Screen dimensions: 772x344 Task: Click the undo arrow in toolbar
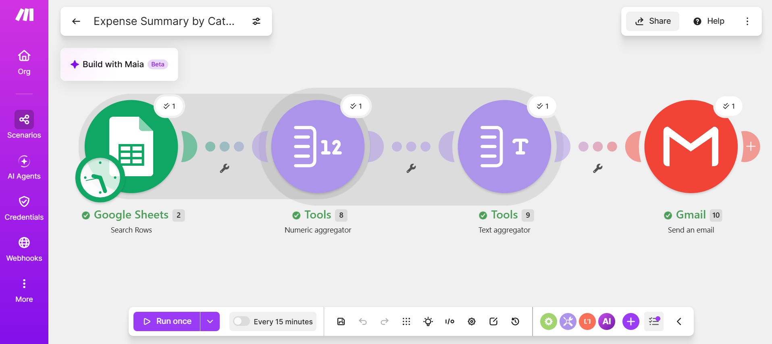click(363, 321)
